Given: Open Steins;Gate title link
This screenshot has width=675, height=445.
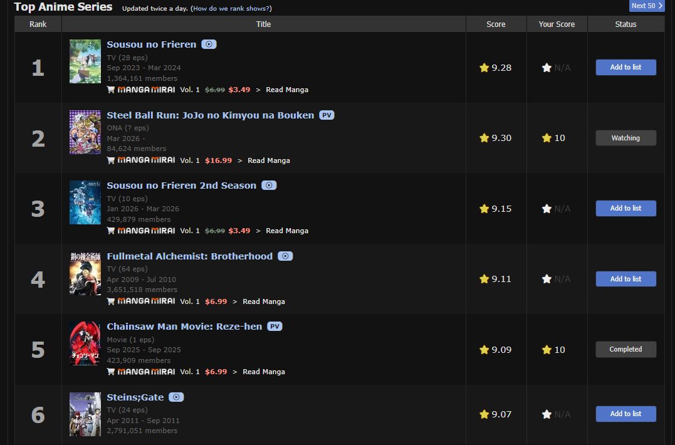Looking at the screenshot, I should (135, 397).
